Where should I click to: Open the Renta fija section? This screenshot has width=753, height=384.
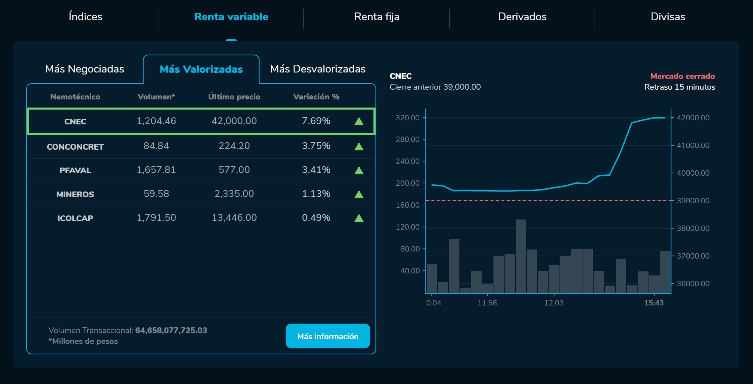(376, 17)
